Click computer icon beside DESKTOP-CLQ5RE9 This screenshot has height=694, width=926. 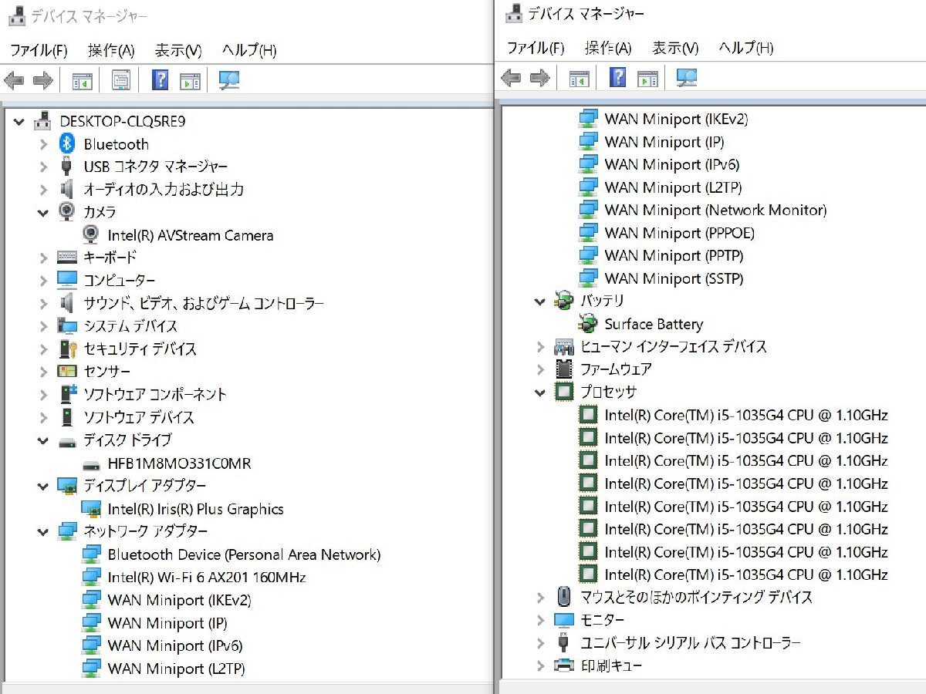click(43, 121)
